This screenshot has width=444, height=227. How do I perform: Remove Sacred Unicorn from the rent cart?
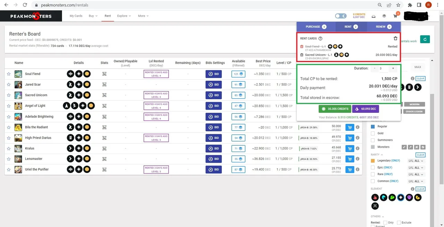(302, 55)
